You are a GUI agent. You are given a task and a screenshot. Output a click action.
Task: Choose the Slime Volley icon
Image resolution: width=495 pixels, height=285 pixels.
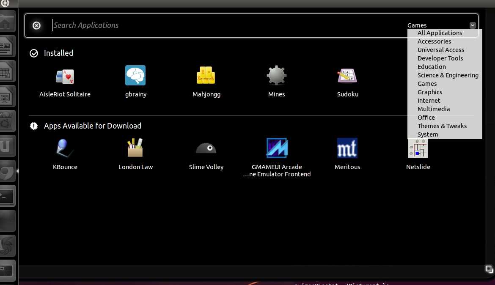tap(206, 148)
